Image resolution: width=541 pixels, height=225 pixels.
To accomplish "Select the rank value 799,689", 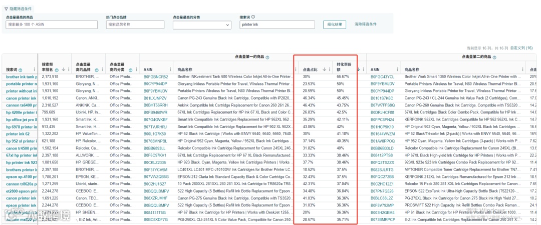I will tap(49, 112).
